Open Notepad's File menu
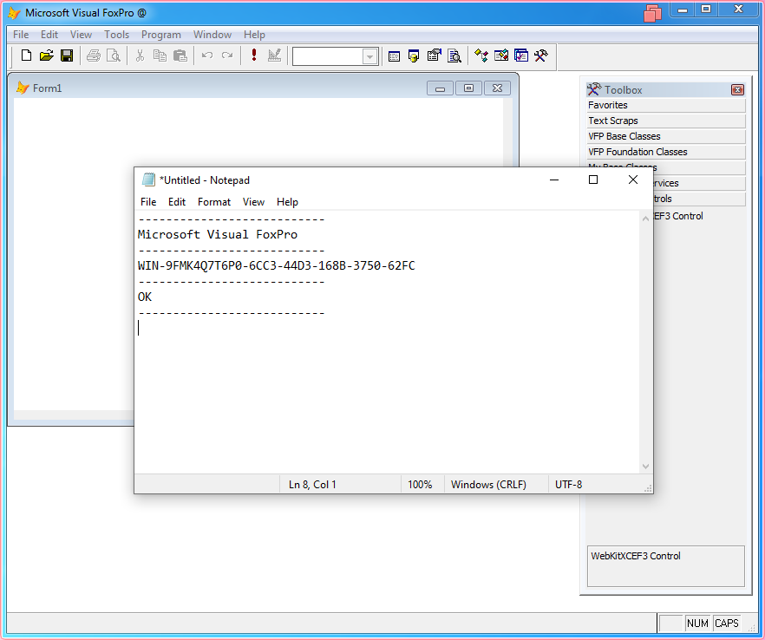 coord(148,202)
